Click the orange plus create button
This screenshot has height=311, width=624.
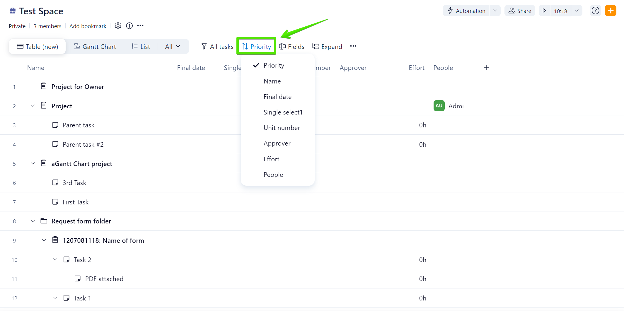[611, 11]
